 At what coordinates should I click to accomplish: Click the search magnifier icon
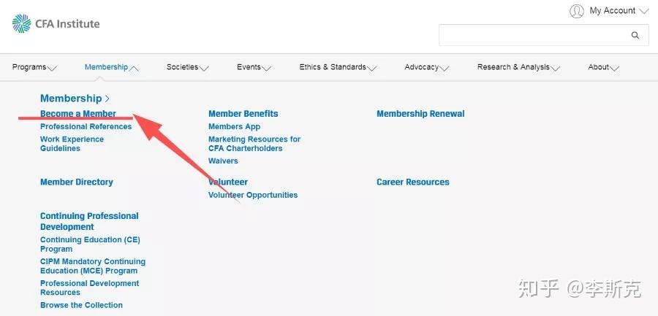click(x=635, y=35)
